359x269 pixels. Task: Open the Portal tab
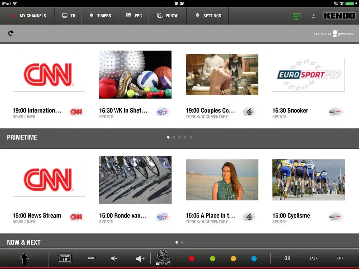(167, 16)
